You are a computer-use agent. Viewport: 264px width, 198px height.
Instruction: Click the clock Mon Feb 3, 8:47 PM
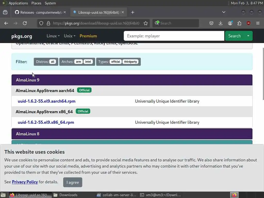tap(247, 3)
